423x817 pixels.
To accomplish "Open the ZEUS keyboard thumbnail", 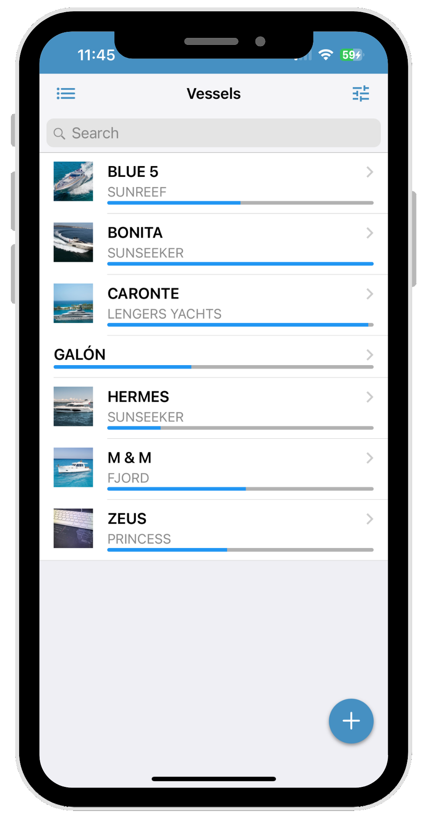I will [73, 528].
